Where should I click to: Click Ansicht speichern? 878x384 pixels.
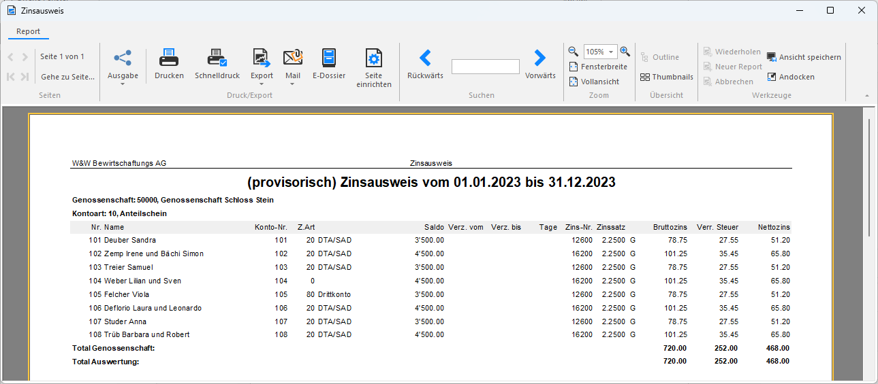pos(804,57)
